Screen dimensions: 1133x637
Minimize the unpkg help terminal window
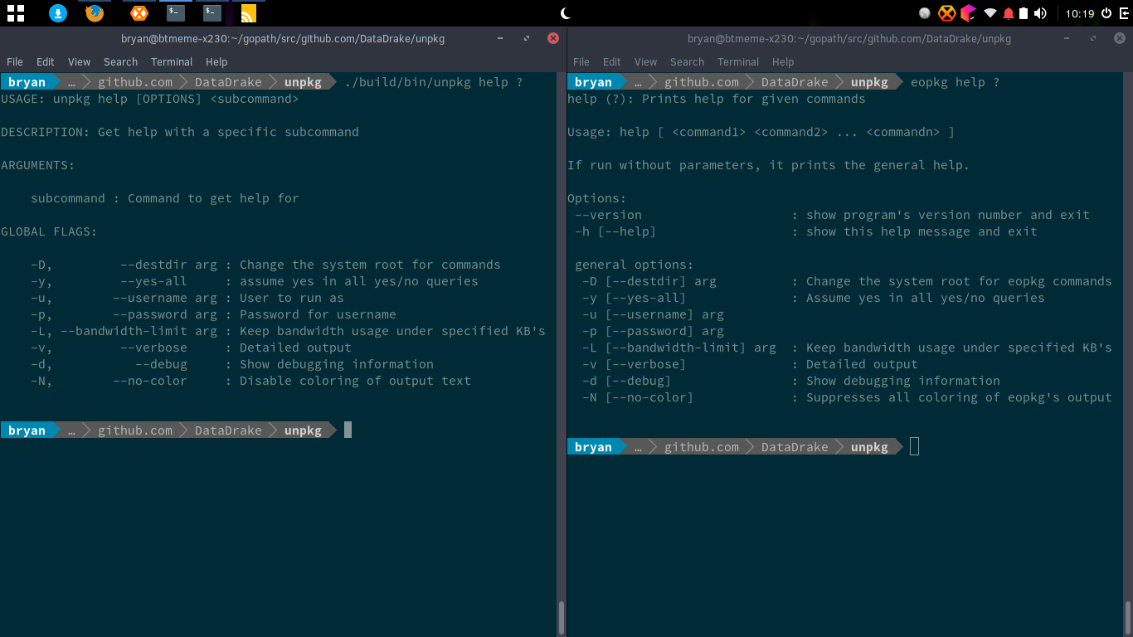tap(500, 38)
